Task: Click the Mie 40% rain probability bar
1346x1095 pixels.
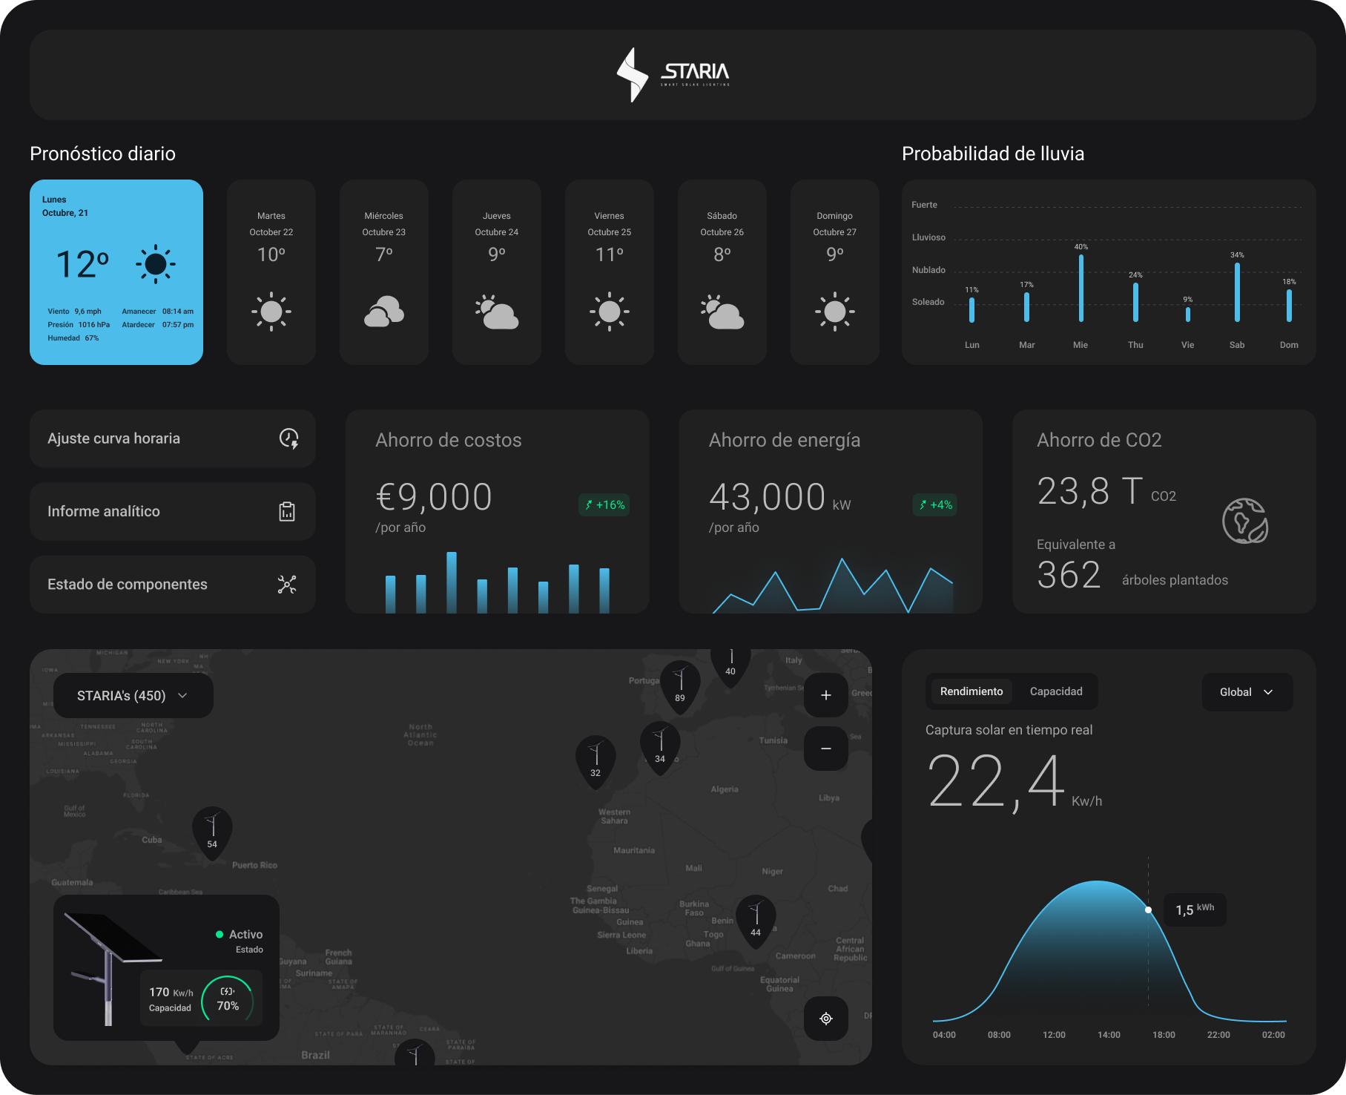Action: pos(1081,288)
